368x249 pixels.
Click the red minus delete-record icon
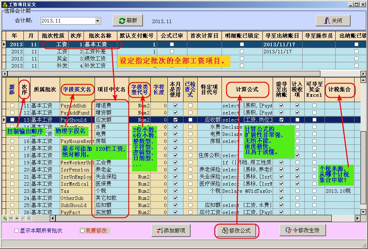point(11,218)
